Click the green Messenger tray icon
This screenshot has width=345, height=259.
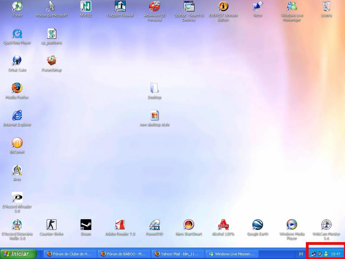(x=326, y=254)
